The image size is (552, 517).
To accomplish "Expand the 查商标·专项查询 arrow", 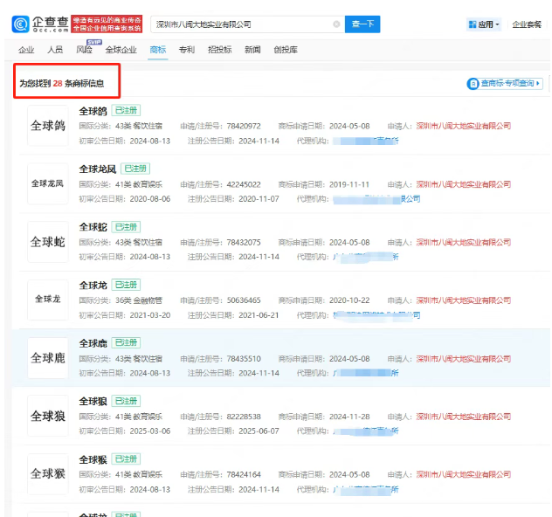I will click(538, 84).
